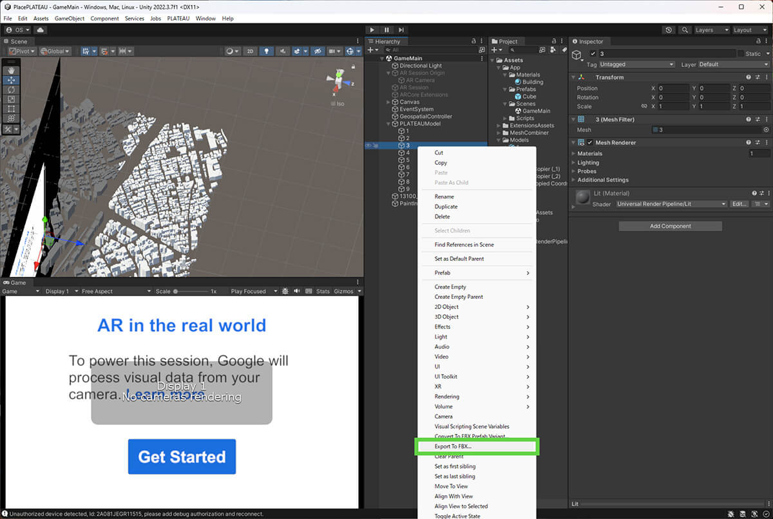Screen dimensions: 773x519
Task: Click the Add Component button
Action: coord(670,226)
